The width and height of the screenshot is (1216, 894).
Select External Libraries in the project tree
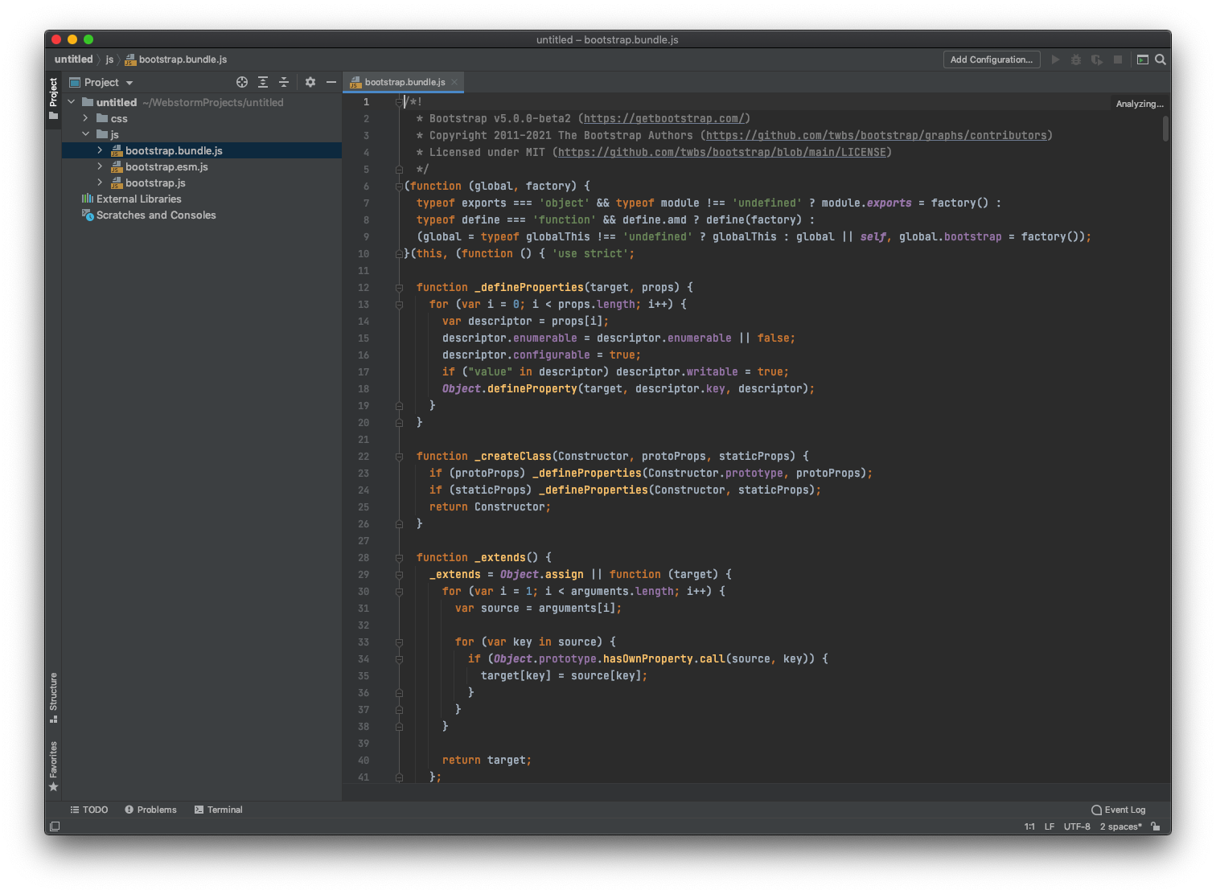point(202,199)
